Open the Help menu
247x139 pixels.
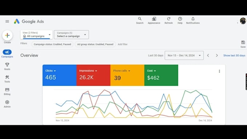pos(180,20)
